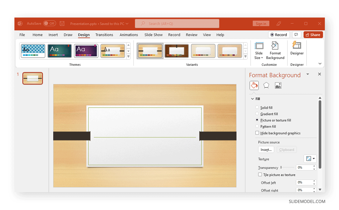Viewport: 339px width, 210px height.
Task: Select the Effects pentagon icon in Format Background pane
Action: (266, 85)
